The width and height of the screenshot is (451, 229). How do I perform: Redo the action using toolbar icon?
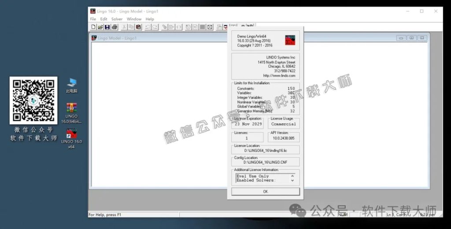(x=155, y=27)
